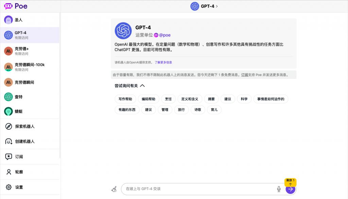The height and width of the screenshot is (199, 348).
Task: Choose the 育儿 suggestion chip
Action: click(x=214, y=110)
